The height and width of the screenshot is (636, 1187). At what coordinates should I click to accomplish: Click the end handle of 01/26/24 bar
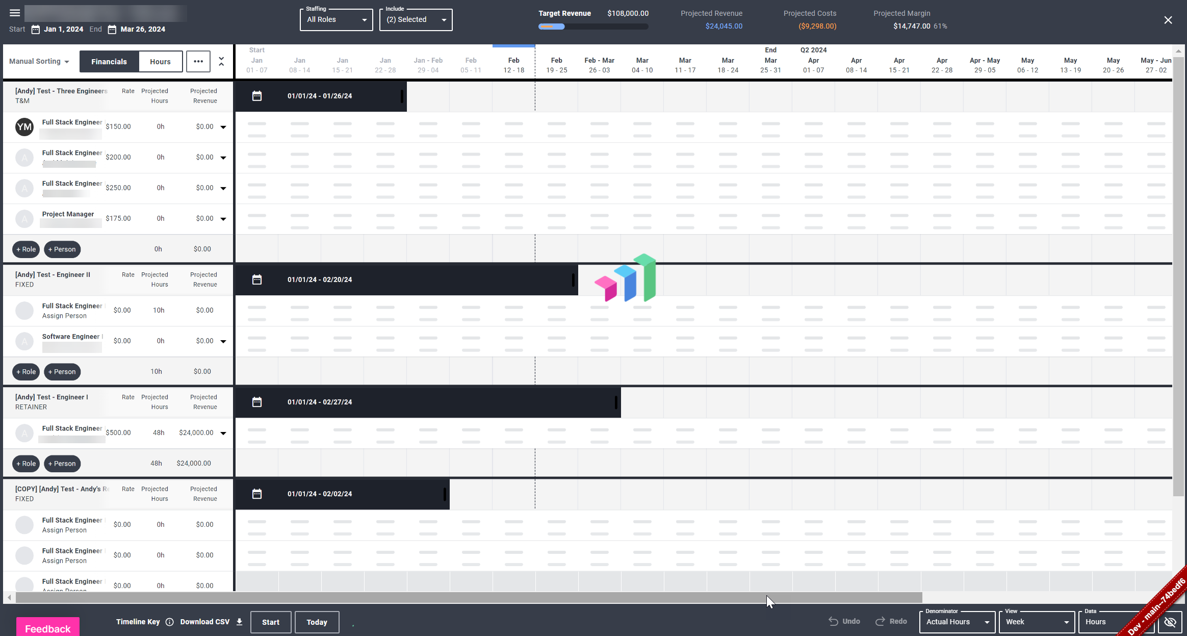click(x=402, y=96)
